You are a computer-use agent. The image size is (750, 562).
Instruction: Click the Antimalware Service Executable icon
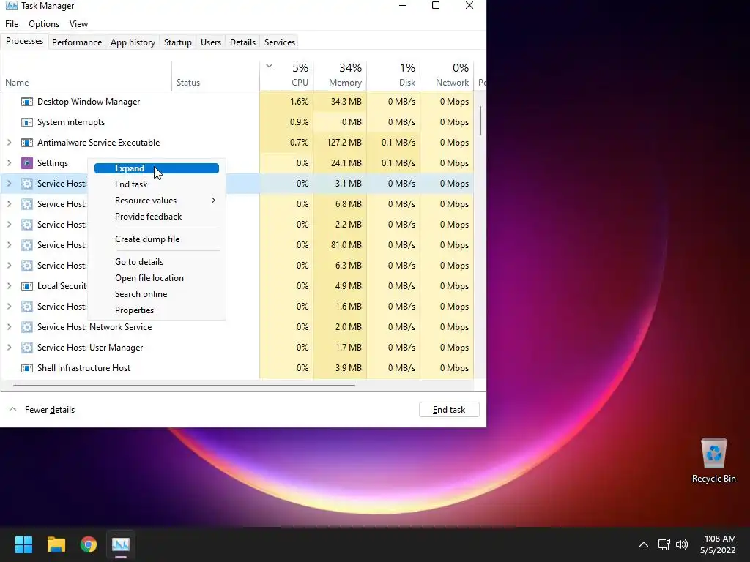27,143
